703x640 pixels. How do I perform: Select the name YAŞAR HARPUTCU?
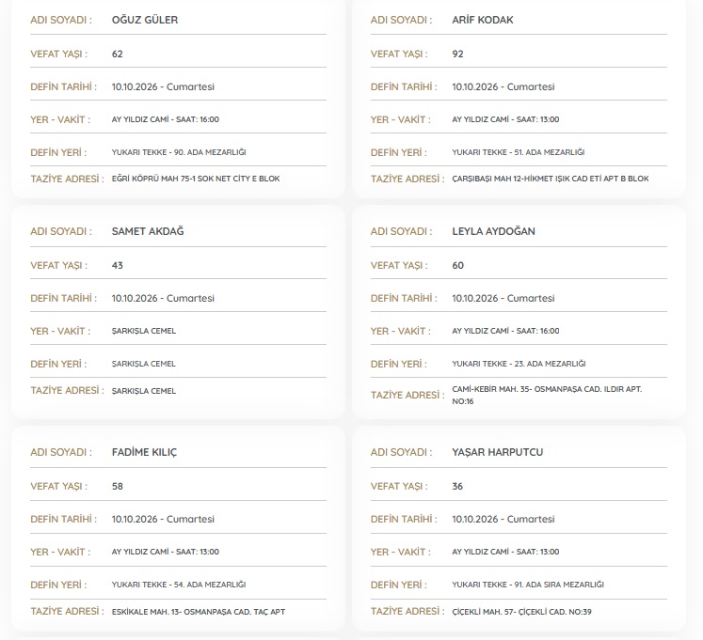[497, 452]
